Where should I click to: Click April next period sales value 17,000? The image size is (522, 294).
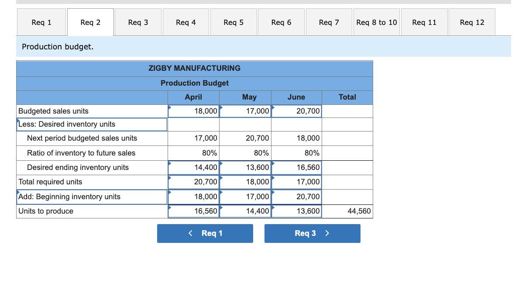(206, 138)
